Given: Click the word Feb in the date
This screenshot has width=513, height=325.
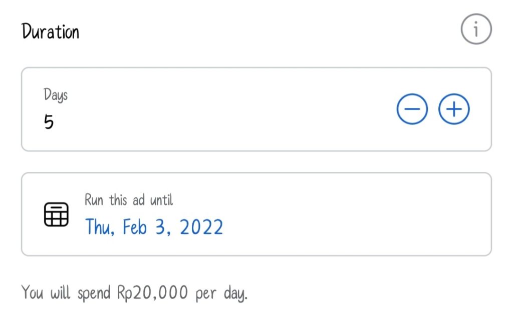Looking at the screenshot, I should click(134, 227).
